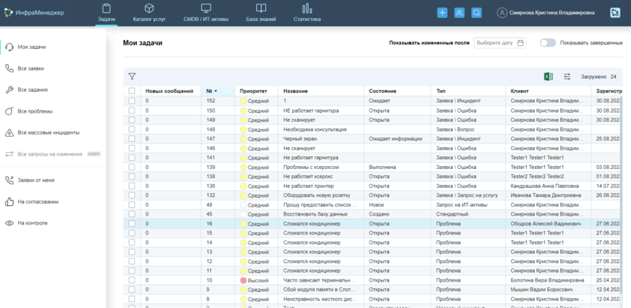Go to На согласовании in sidebar
The width and height of the screenshot is (631, 308).
click(38, 201)
